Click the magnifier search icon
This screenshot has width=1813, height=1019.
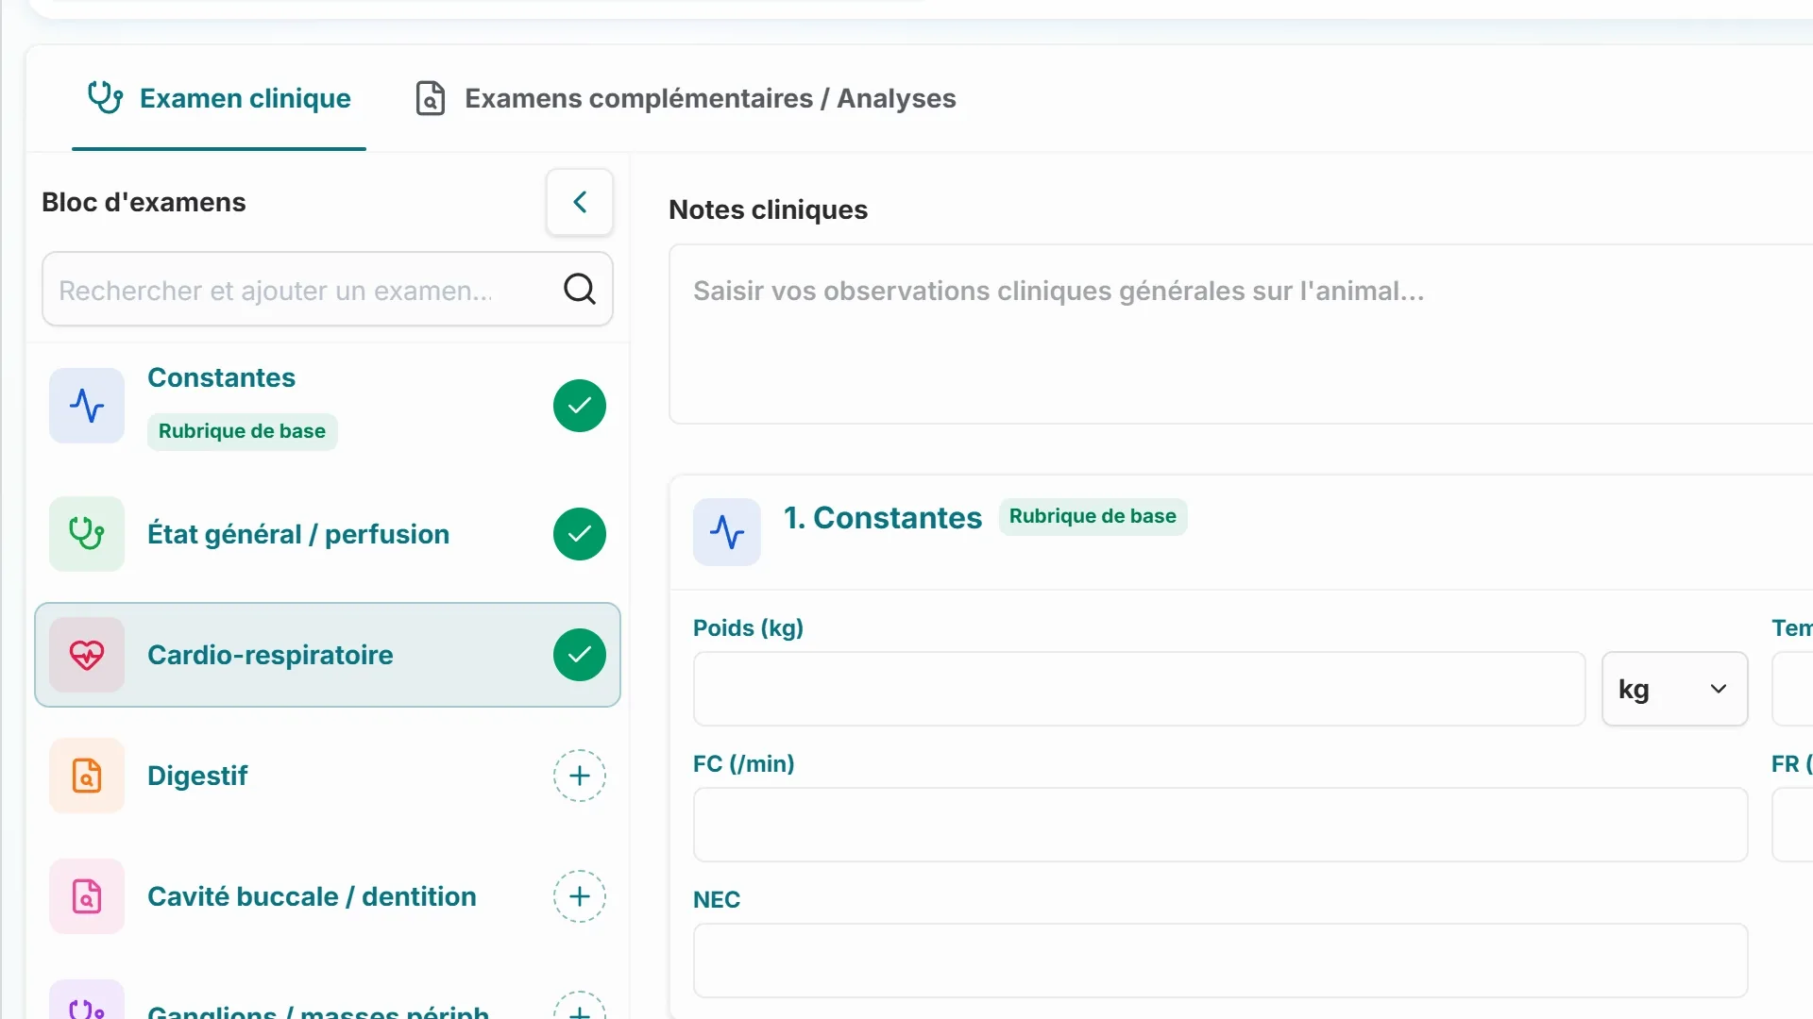tap(580, 290)
